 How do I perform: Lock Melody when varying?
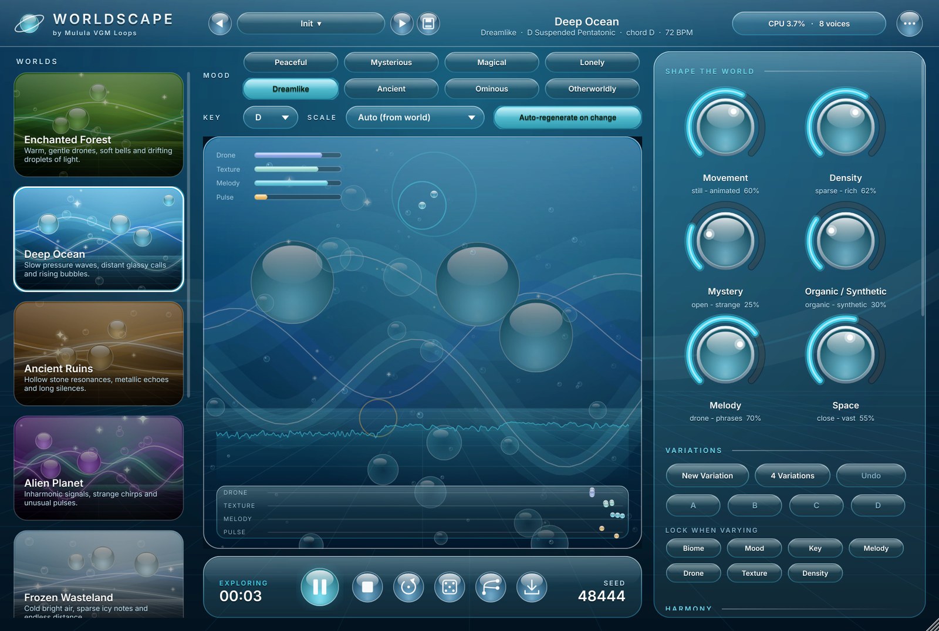pyautogui.click(x=876, y=548)
